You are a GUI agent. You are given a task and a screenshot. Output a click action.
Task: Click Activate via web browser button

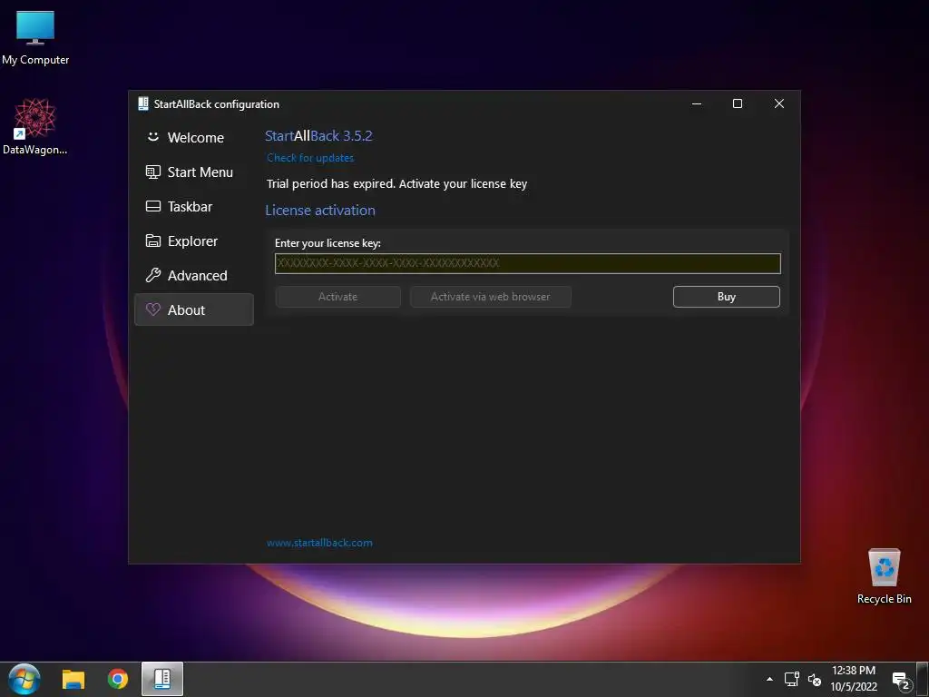coord(491,297)
